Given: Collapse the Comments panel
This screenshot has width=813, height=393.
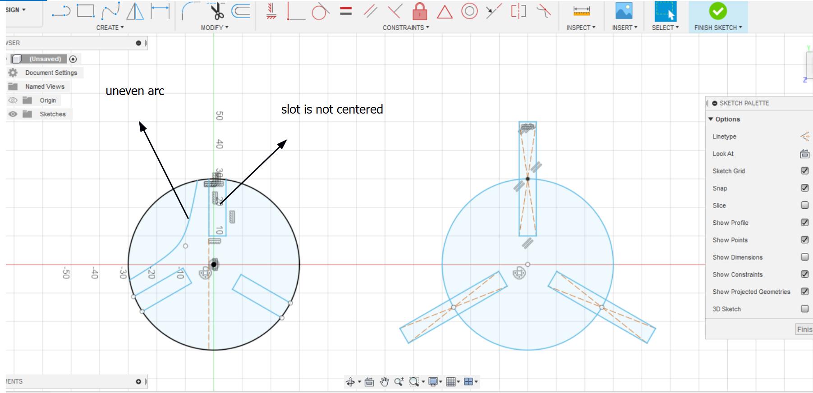Looking at the screenshot, I should coord(138,382).
